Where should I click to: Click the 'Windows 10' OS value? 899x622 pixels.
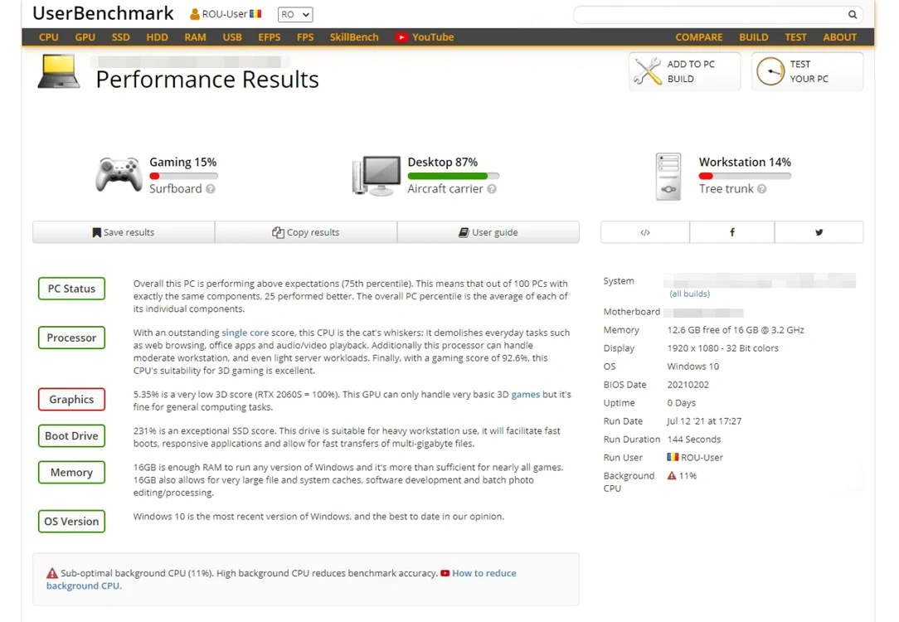692,367
